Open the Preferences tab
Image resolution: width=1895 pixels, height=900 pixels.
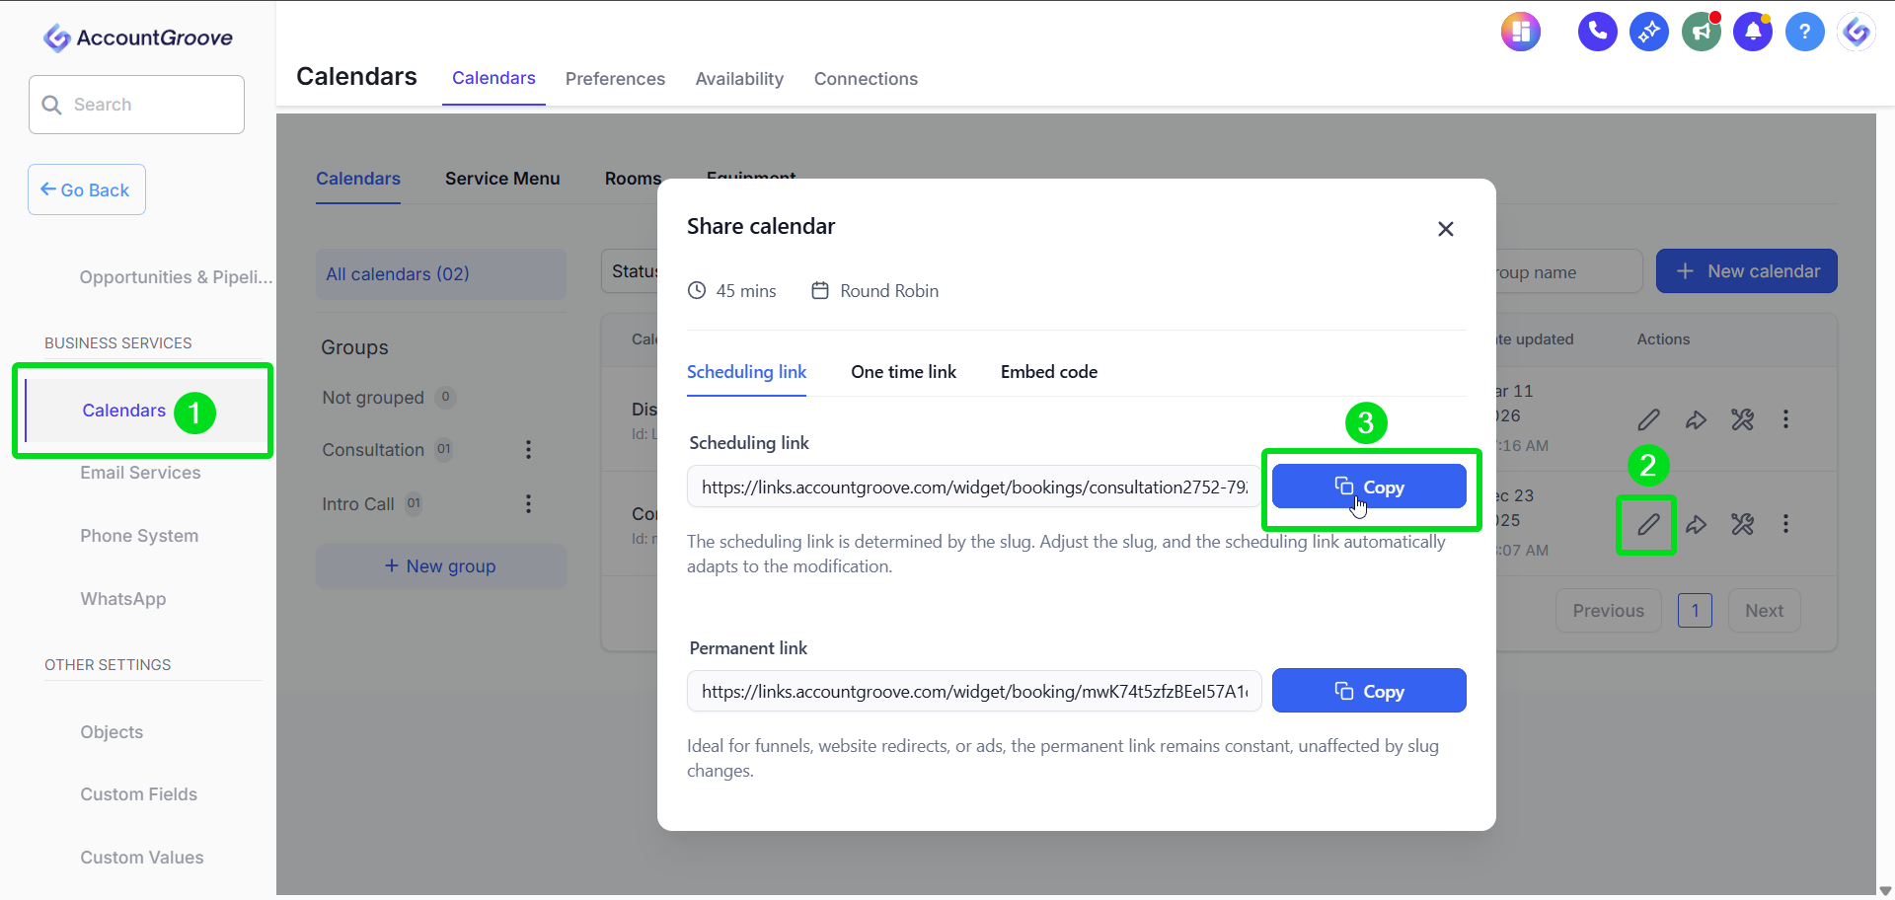[x=615, y=79]
